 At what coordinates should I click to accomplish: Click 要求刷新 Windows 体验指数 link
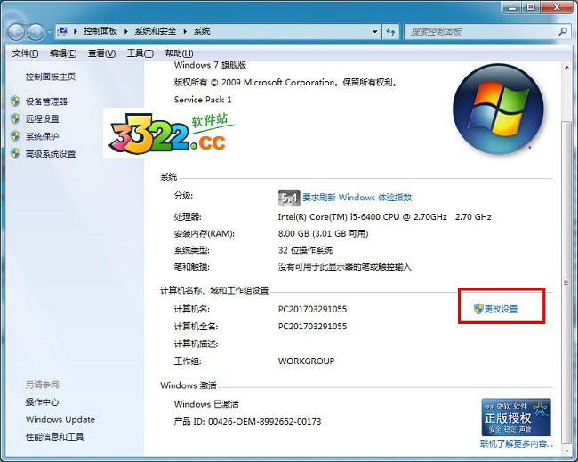[357, 198]
